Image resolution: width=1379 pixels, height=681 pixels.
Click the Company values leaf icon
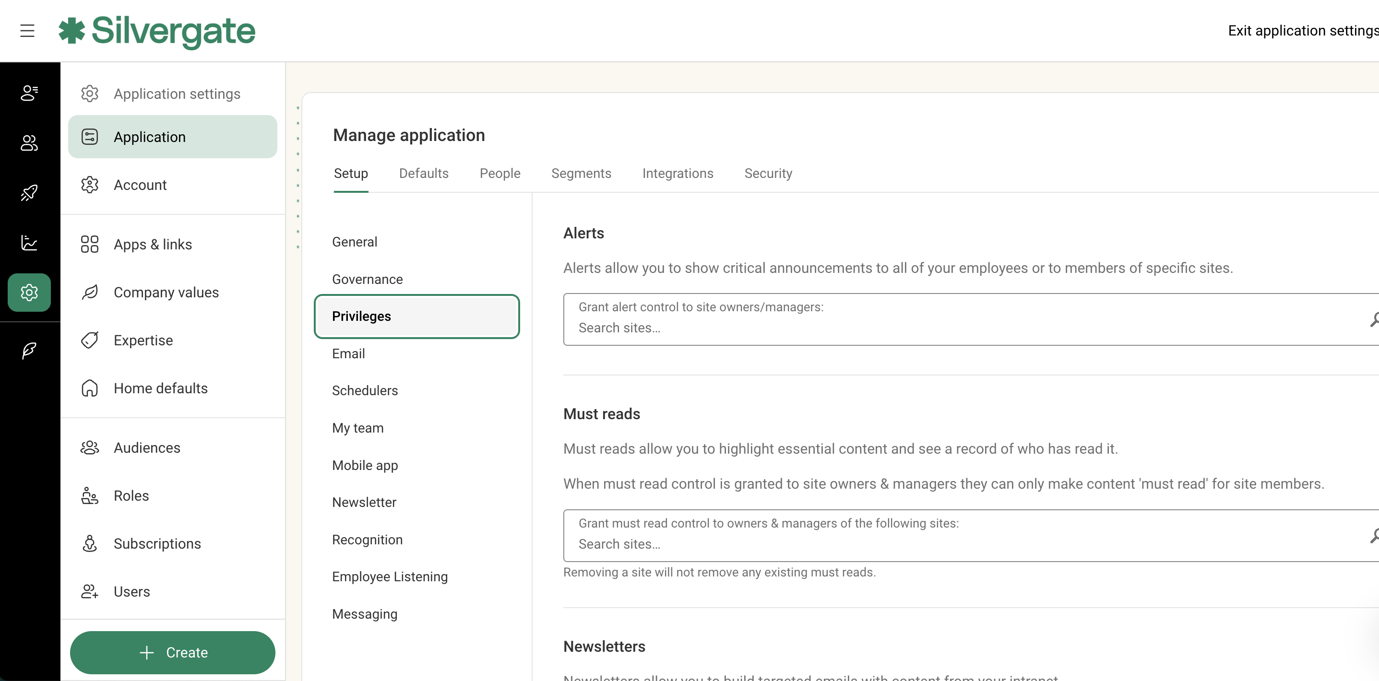(x=89, y=292)
